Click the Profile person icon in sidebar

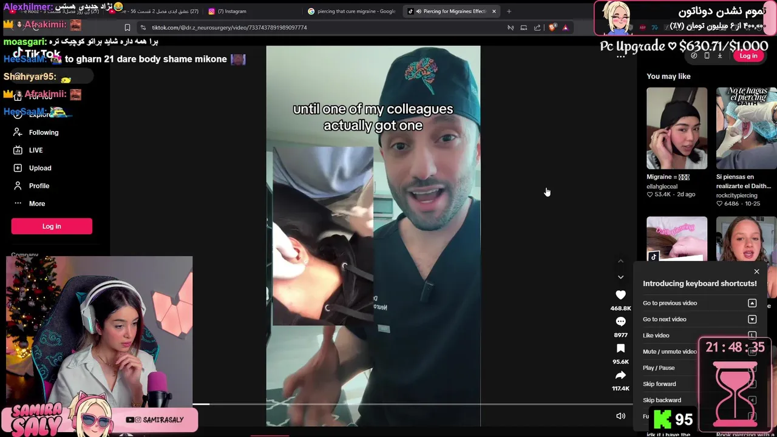pos(18,186)
